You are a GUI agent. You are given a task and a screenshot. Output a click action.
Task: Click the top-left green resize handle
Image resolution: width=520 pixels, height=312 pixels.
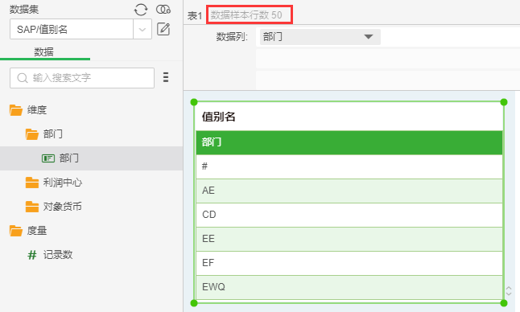coord(194,102)
